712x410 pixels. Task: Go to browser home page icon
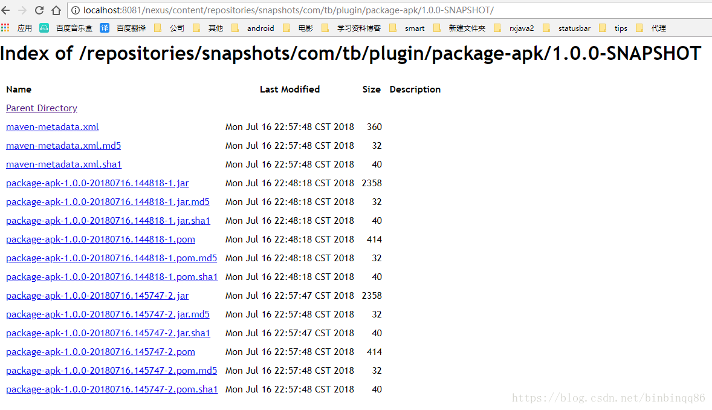(x=56, y=10)
